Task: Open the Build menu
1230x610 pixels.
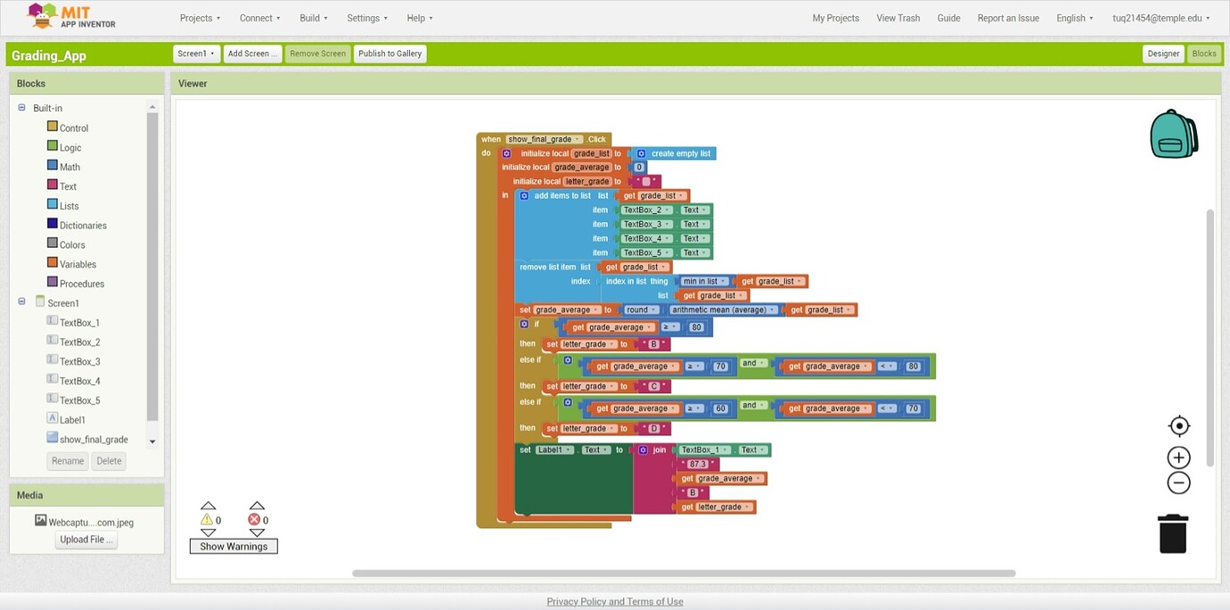Action: pos(313,18)
